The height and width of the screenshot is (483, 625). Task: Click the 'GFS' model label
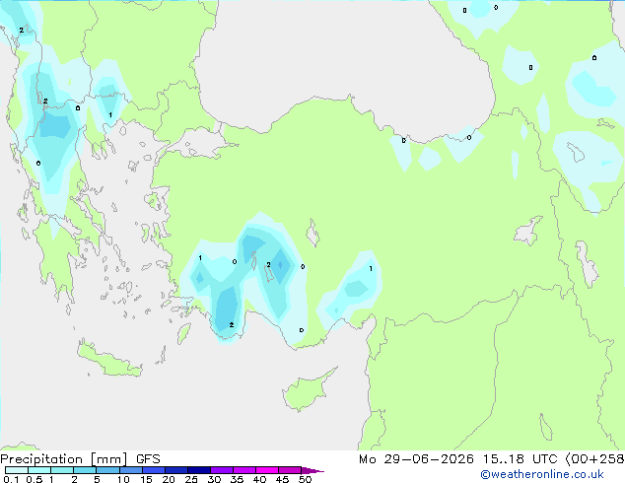coord(148,459)
